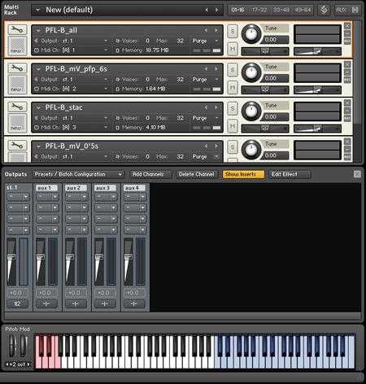Open first insert slot dropdown on st. 1 channel
The image size is (366, 384).
click(x=26, y=197)
